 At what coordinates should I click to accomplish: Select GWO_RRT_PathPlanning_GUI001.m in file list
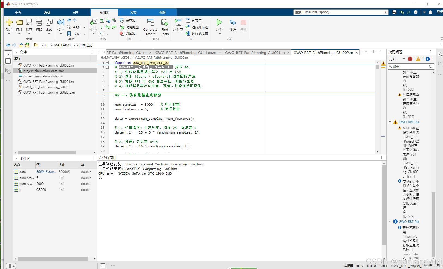(x=48, y=82)
